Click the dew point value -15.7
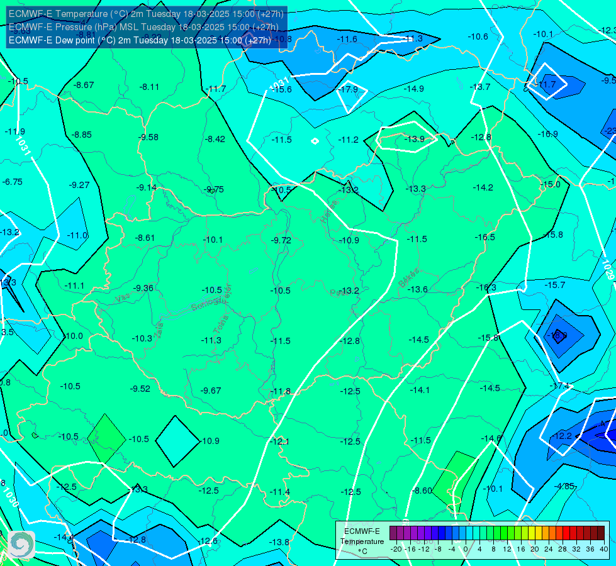 point(555,285)
